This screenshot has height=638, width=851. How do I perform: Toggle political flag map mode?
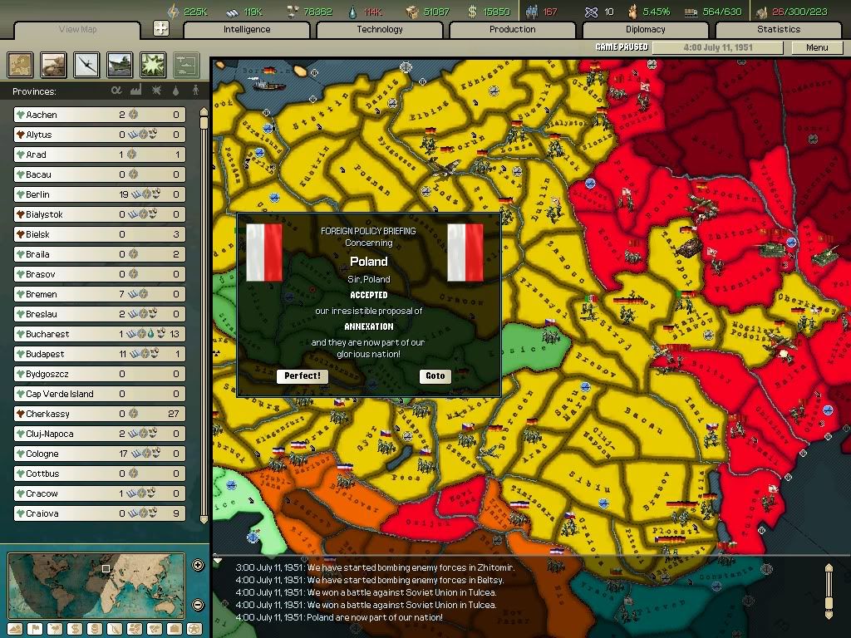tap(35, 629)
